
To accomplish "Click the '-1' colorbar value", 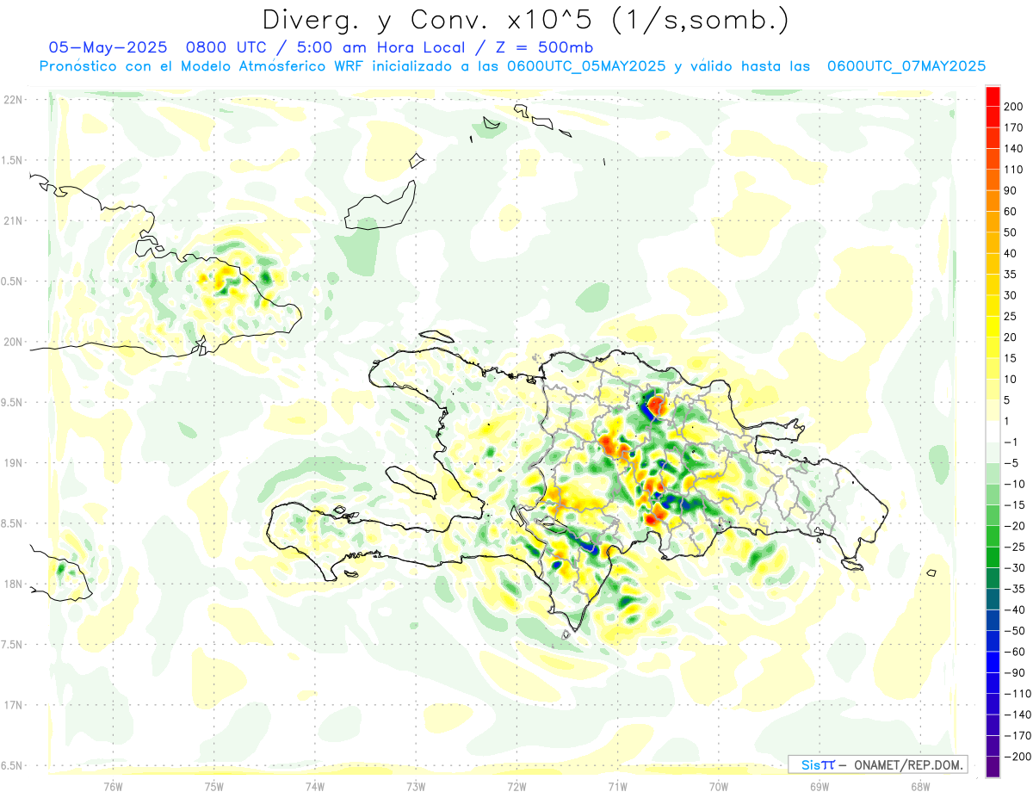I will pos(1011,442).
